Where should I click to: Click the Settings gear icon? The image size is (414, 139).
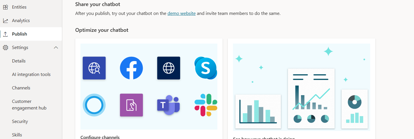[5, 48]
